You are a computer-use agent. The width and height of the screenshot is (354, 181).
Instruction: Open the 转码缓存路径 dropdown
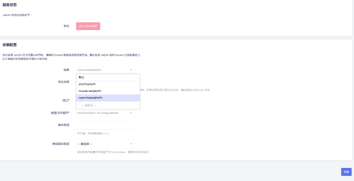[105, 144]
